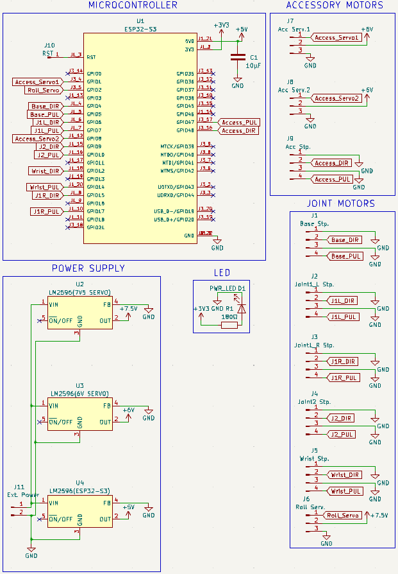Select the ESP32-S3 U1 component body
The width and height of the screenshot is (398, 574).
140,139
